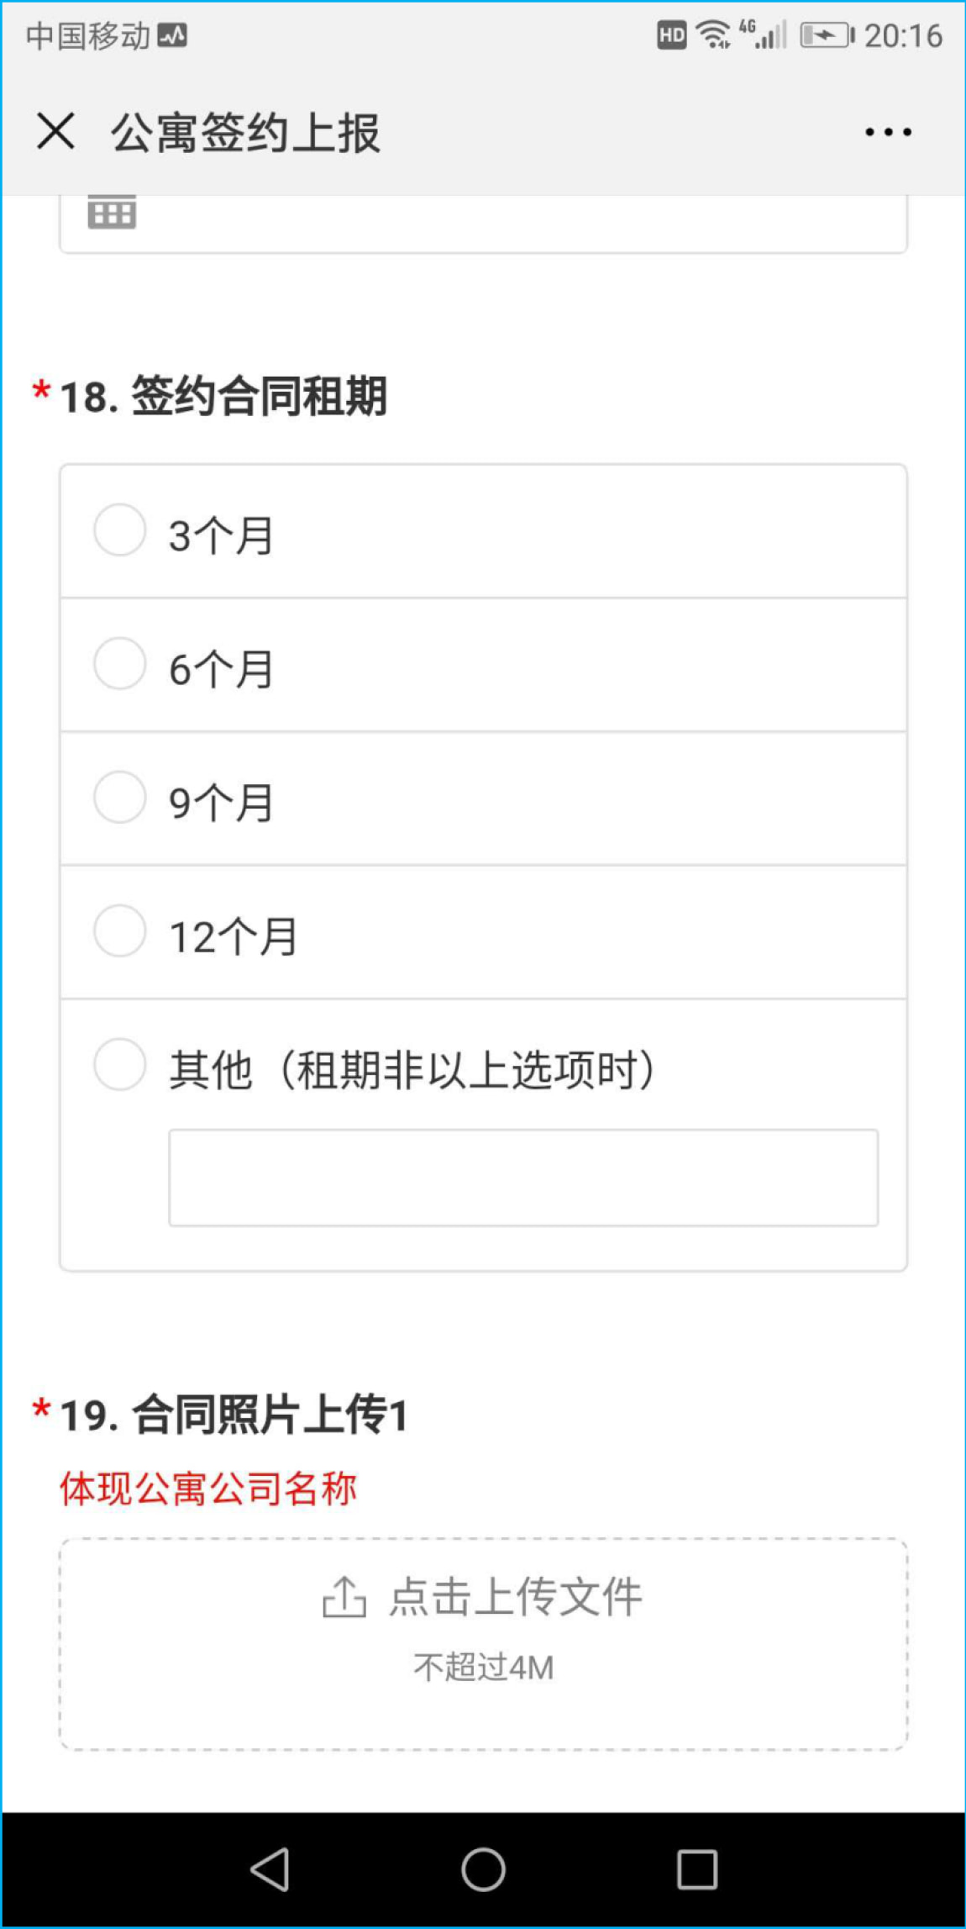Close the 公寓签约上报 page
Viewport: 966px width, 1929px height.
pyautogui.click(x=55, y=132)
